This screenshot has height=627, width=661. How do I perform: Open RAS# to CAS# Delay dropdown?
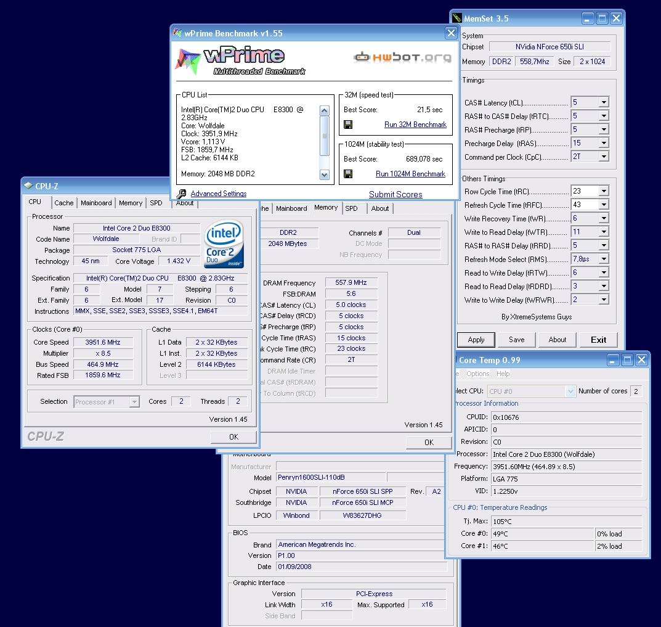[604, 116]
